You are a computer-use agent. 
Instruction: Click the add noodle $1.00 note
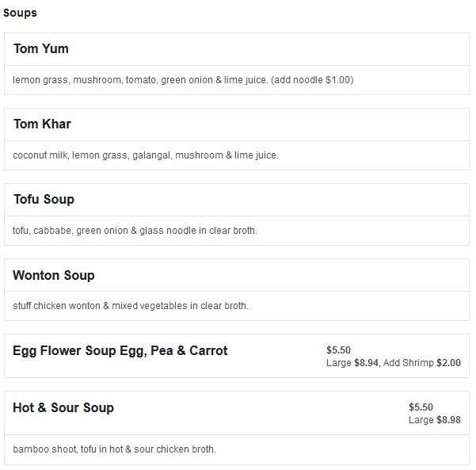click(x=312, y=80)
